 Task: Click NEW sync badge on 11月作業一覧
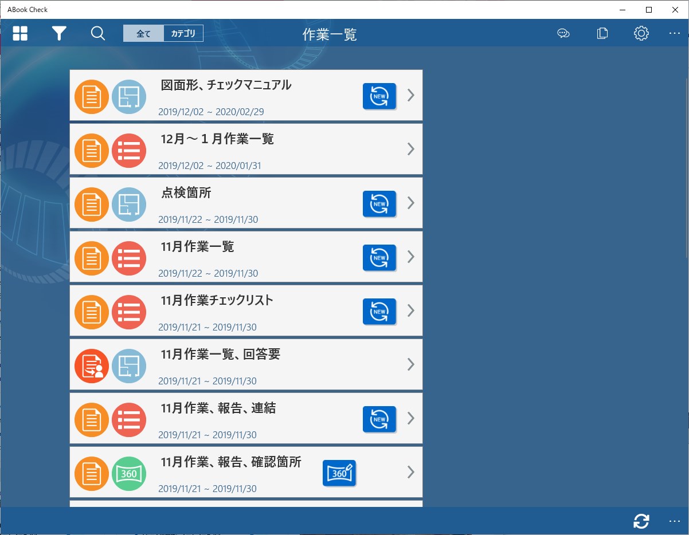[379, 257]
